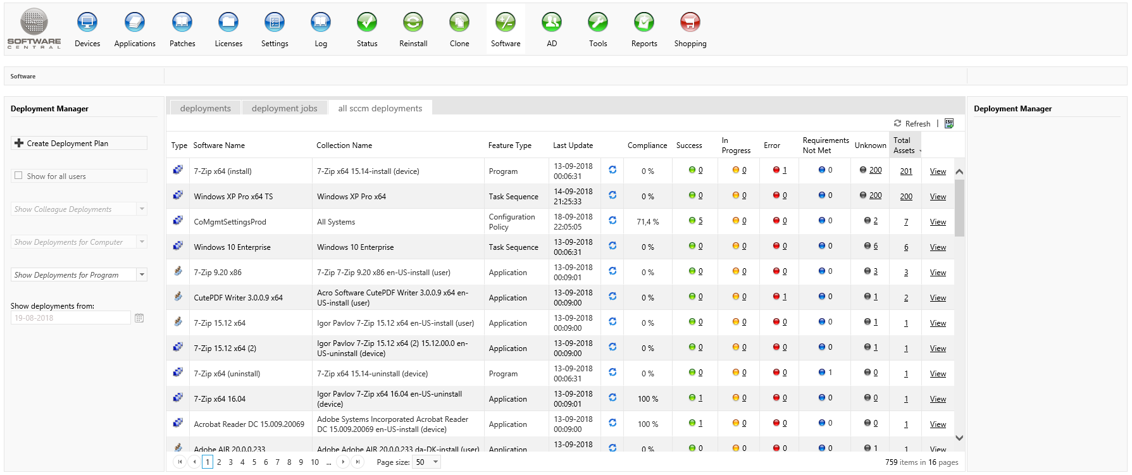This screenshot has height=475, width=1132.
Task: Open the Page size dropdown
Action: pyautogui.click(x=435, y=462)
